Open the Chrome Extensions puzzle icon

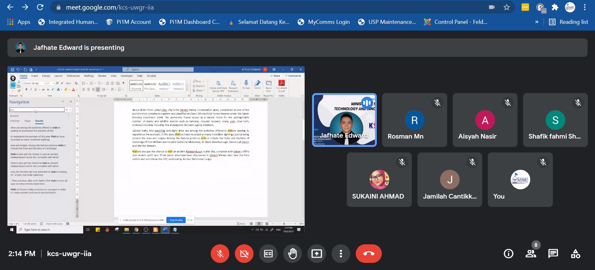click(555, 7)
